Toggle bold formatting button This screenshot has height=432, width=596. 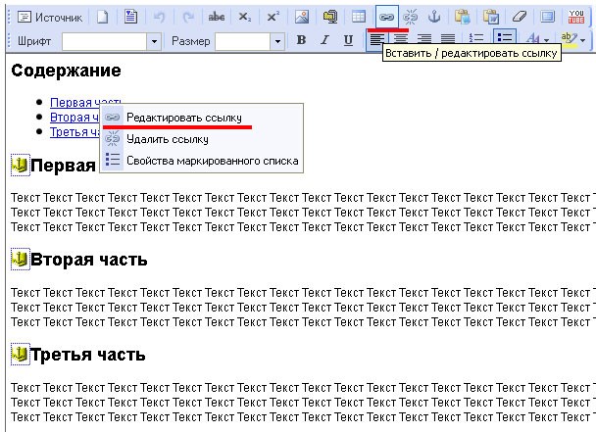click(x=301, y=40)
